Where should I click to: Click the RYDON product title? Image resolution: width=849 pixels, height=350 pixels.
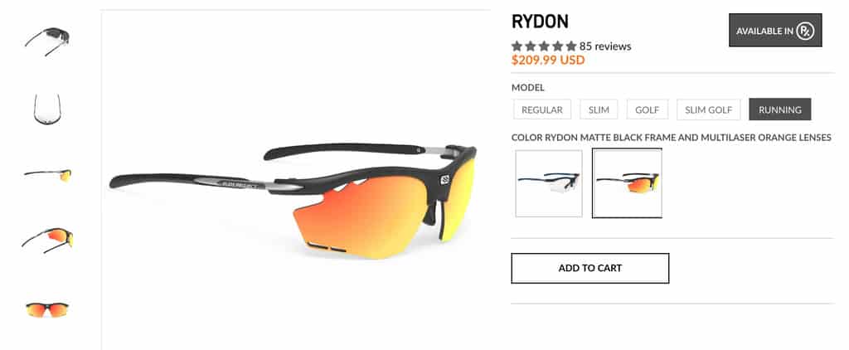coord(540,22)
